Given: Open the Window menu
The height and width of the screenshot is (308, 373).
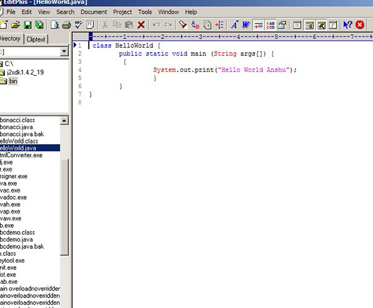Looking at the screenshot, I should [x=168, y=12].
